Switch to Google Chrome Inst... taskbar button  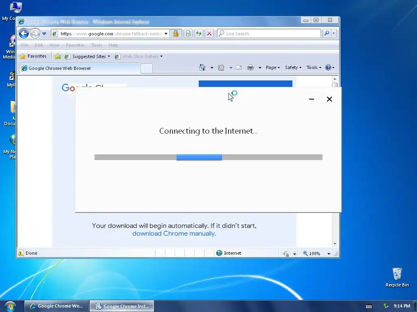click(122, 306)
